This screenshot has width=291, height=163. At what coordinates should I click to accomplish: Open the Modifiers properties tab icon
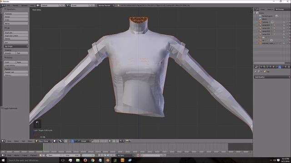click(280, 67)
